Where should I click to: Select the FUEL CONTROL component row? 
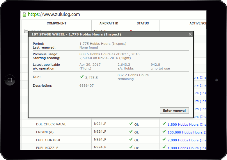(48, 140)
